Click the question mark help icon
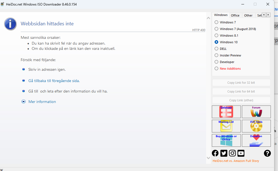 [x=267, y=153]
